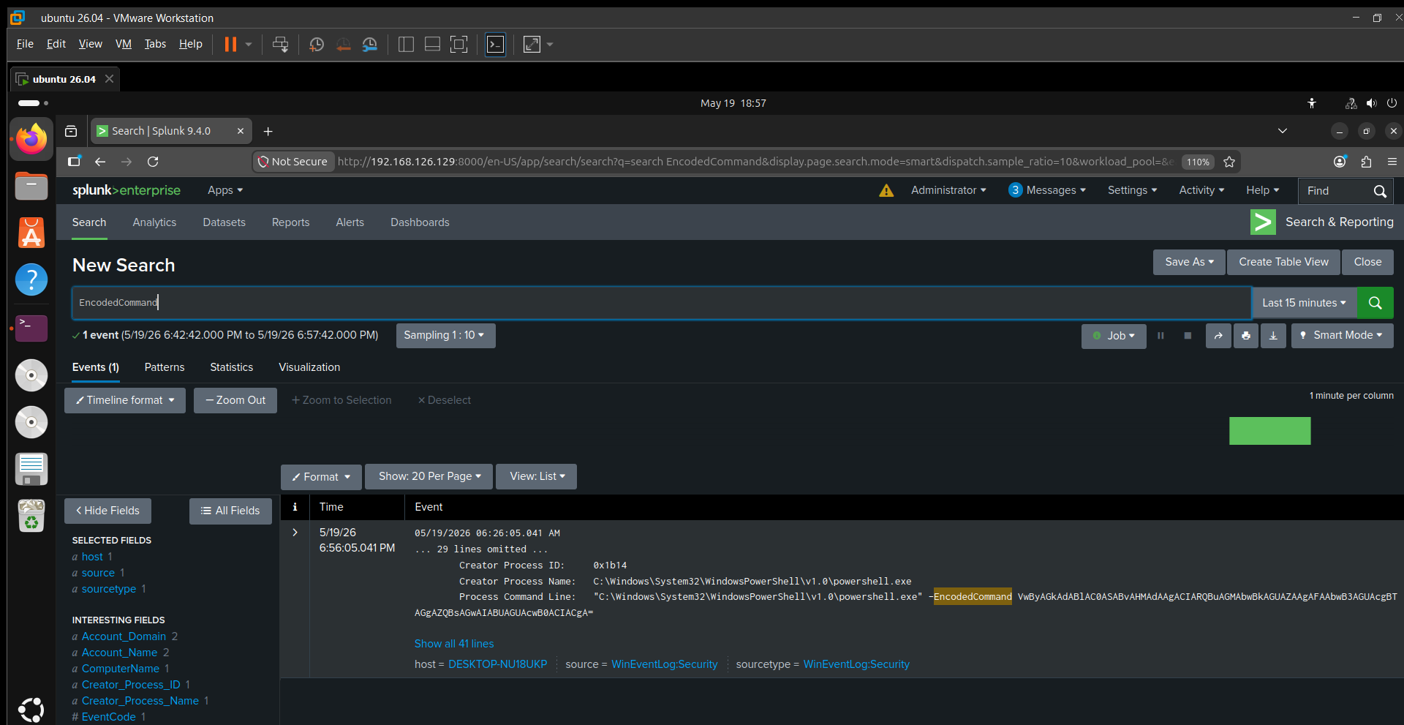Image resolution: width=1404 pixels, height=725 pixels.
Task: Open Format dropdown above events
Action: (321, 477)
